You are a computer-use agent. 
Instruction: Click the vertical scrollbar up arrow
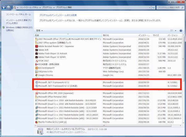184,35
